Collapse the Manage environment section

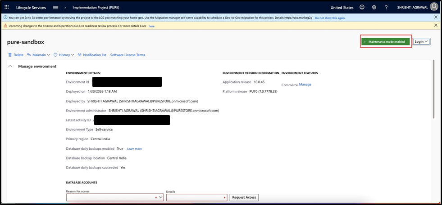coord(10,67)
